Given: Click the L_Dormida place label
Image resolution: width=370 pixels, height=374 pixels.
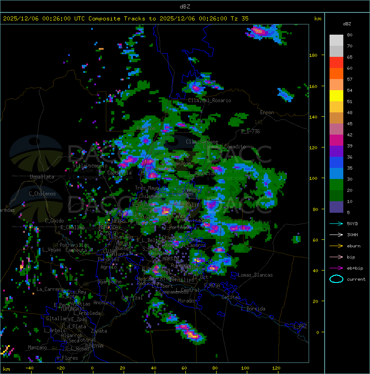Looking at the screenshot, I should [x=253, y=309].
